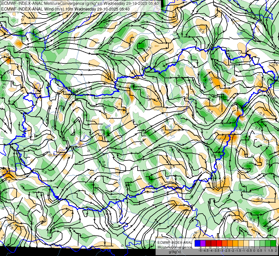This screenshot has height=256, width=279.
Task: Click the white legend color swatch
Action: pos(252,243)
